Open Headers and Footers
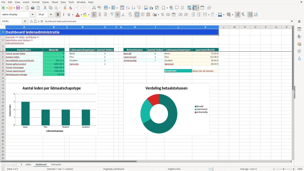This screenshot has height=171, width=304. 182,8
